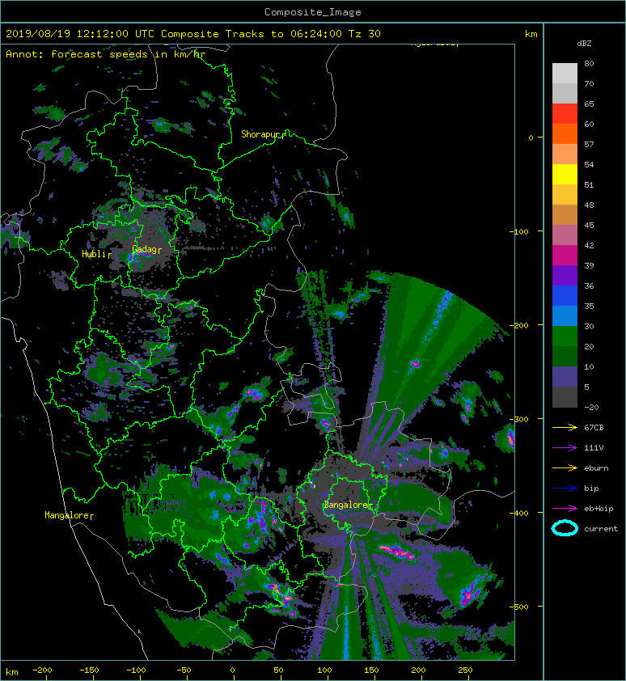626x681 pixels.
Task: Click the 80 dBZ scale value
Action: click(589, 63)
